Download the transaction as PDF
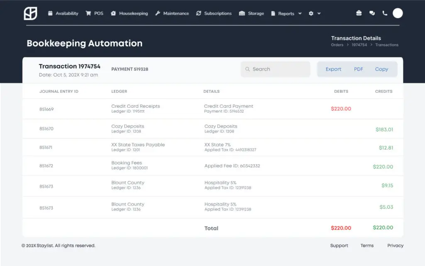 coord(359,69)
